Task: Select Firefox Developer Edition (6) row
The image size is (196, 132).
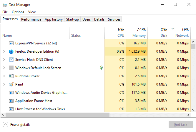Action: tap(96, 51)
